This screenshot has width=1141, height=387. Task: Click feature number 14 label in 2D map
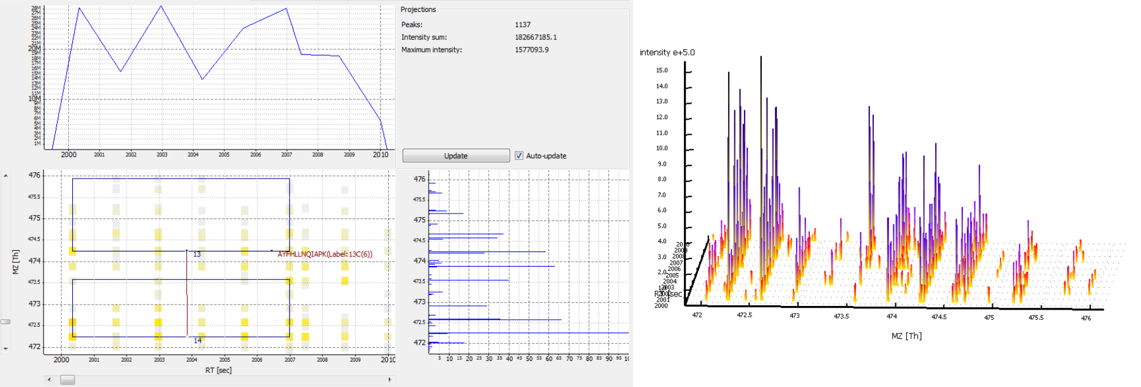(x=198, y=341)
